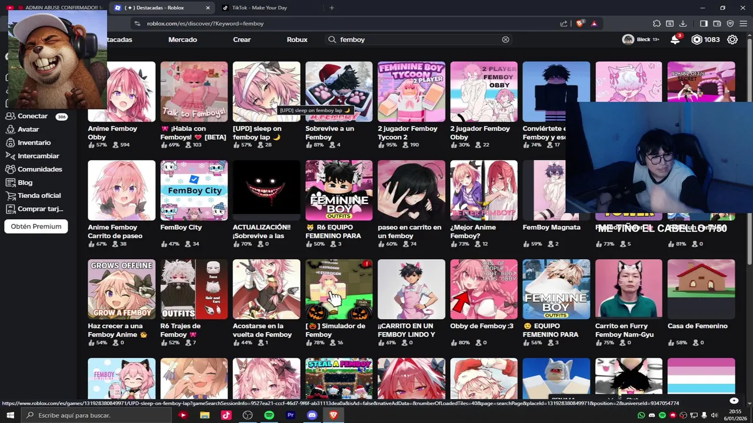This screenshot has height=423, width=753.
Task: Click the Brave Rewards triangle icon
Action: pos(594,23)
